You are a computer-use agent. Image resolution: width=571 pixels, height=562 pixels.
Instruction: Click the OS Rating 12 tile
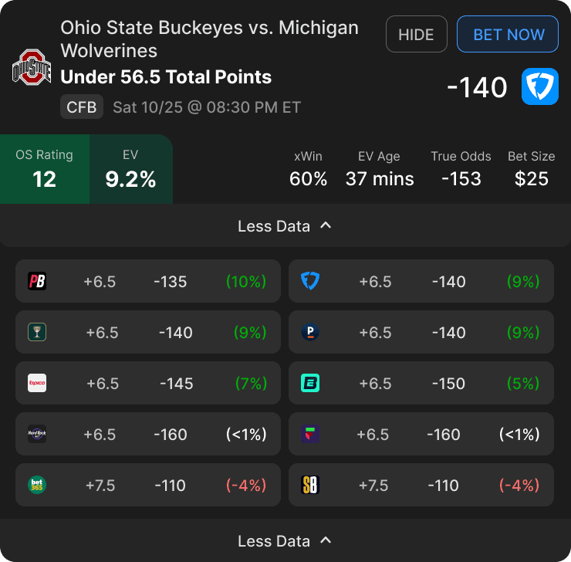(45, 169)
